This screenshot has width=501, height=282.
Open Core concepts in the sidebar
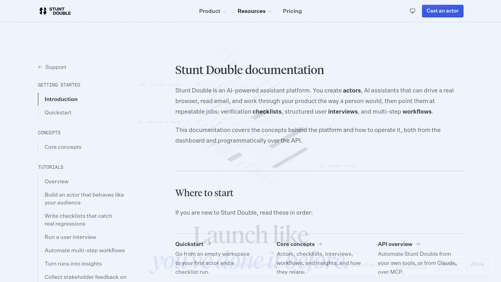point(63,147)
